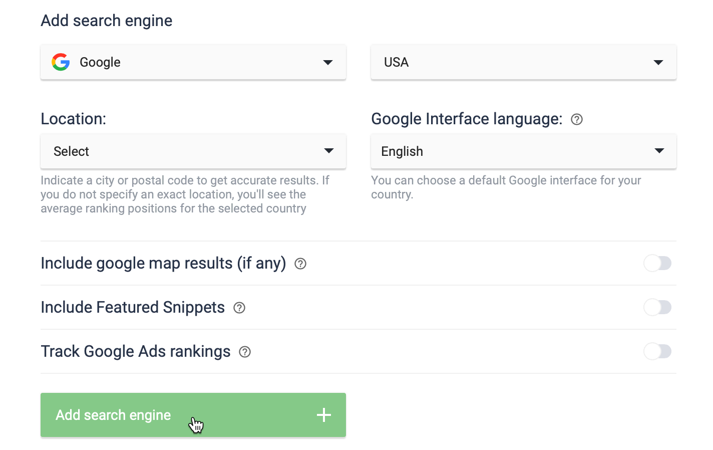Click the Add search engine heading text
713x450 pixels.
(x=107, y=21)
